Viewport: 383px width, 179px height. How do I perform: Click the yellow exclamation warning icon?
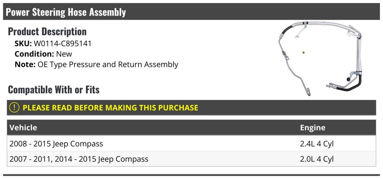[x=14, y=108]
